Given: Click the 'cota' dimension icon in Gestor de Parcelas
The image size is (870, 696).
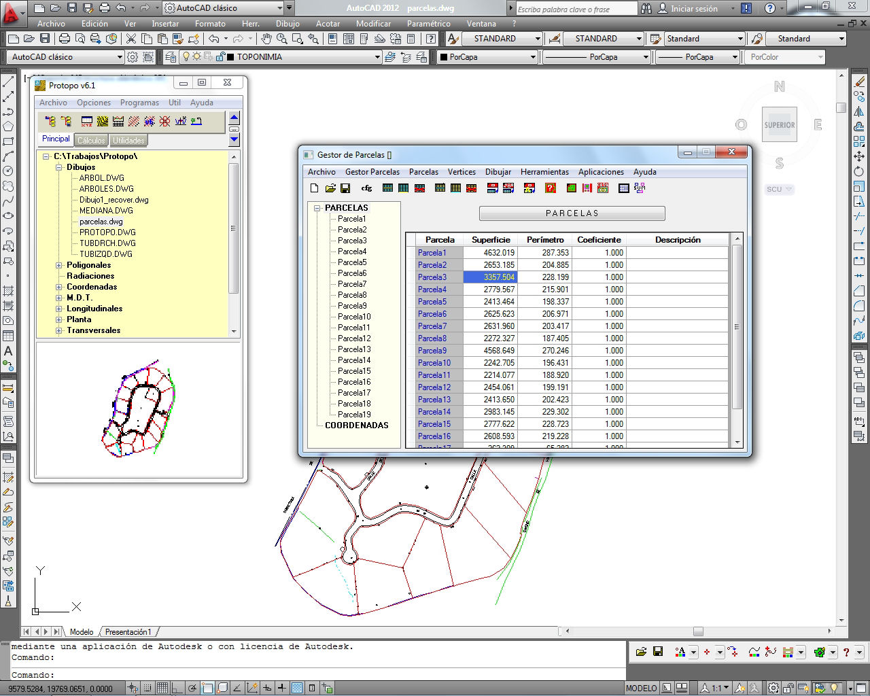Looking at the screenshot, I should tap(603, 188).
